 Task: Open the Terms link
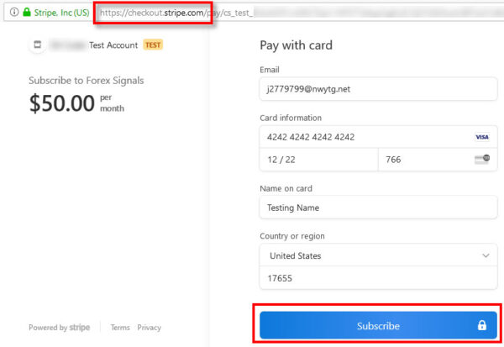point(120,328)
